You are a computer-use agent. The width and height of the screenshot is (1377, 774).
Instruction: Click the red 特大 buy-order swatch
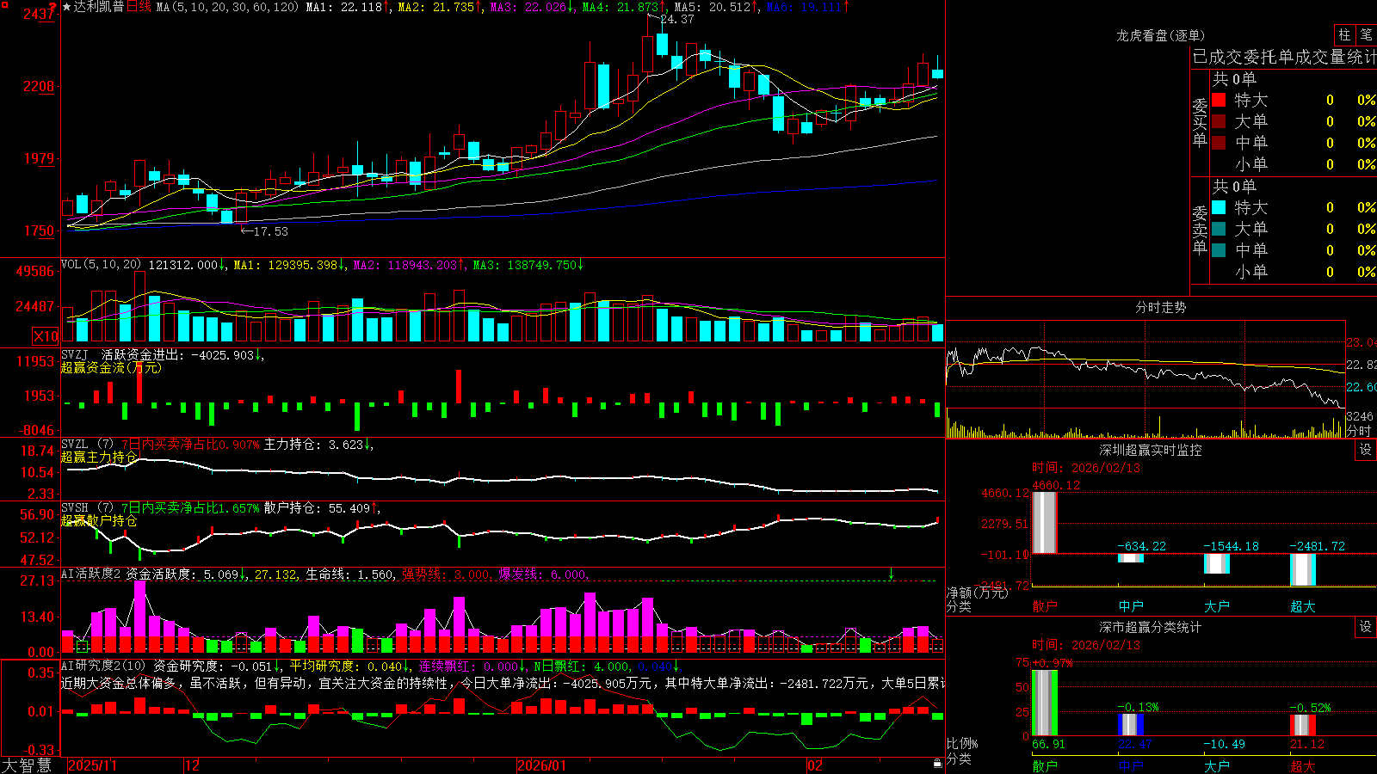1219,100
